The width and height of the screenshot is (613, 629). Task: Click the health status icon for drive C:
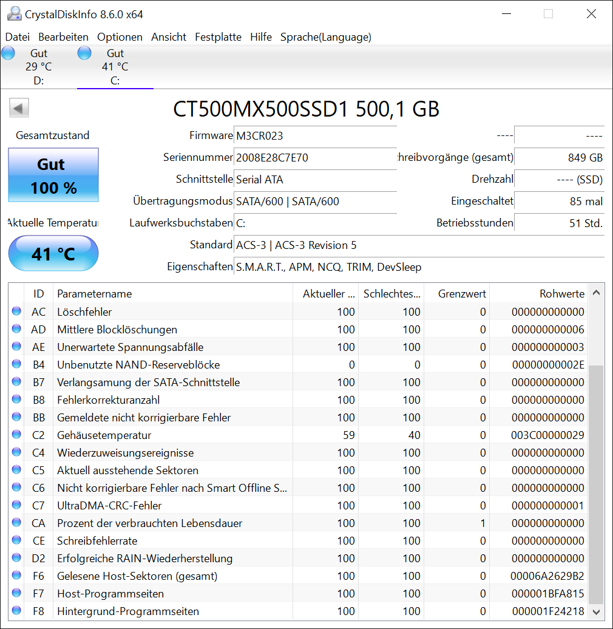tap(84, 53)
